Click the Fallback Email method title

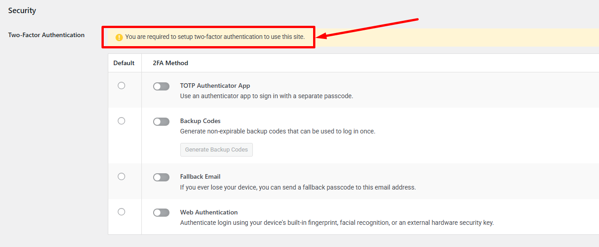(x=200, y=176)
